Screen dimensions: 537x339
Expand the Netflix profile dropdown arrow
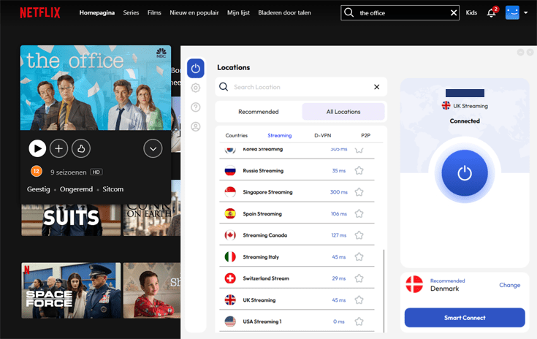click(526, 12)
